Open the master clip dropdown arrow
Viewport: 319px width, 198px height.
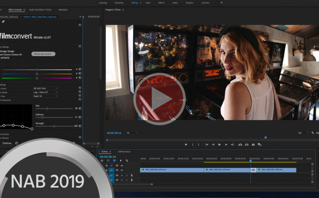[21, 17]
